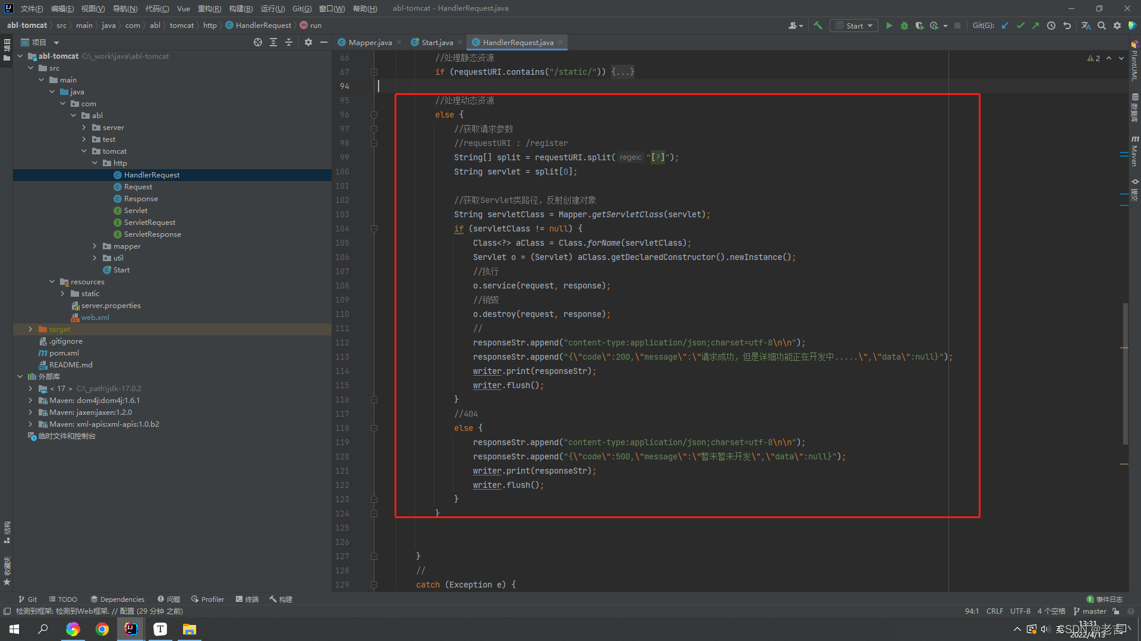Image resolution: width=1141 pixels, height=641 pixels.
Task: Open Git history clock icon
Action: (1051, 26)
